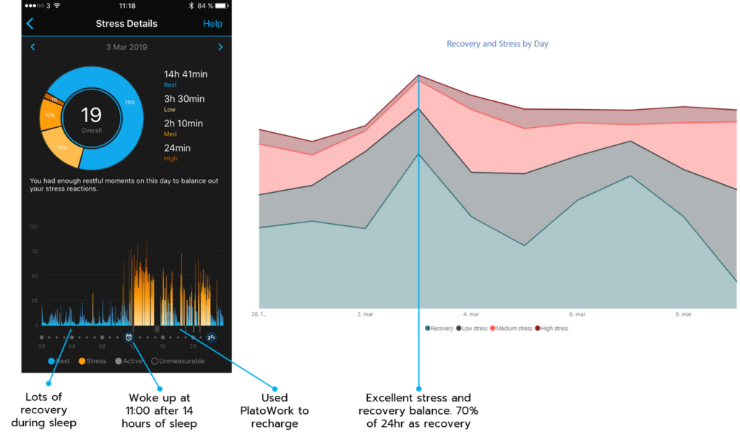Click the alarm clock wake-up marker
The image size is (740, 437).
(129, 337)
